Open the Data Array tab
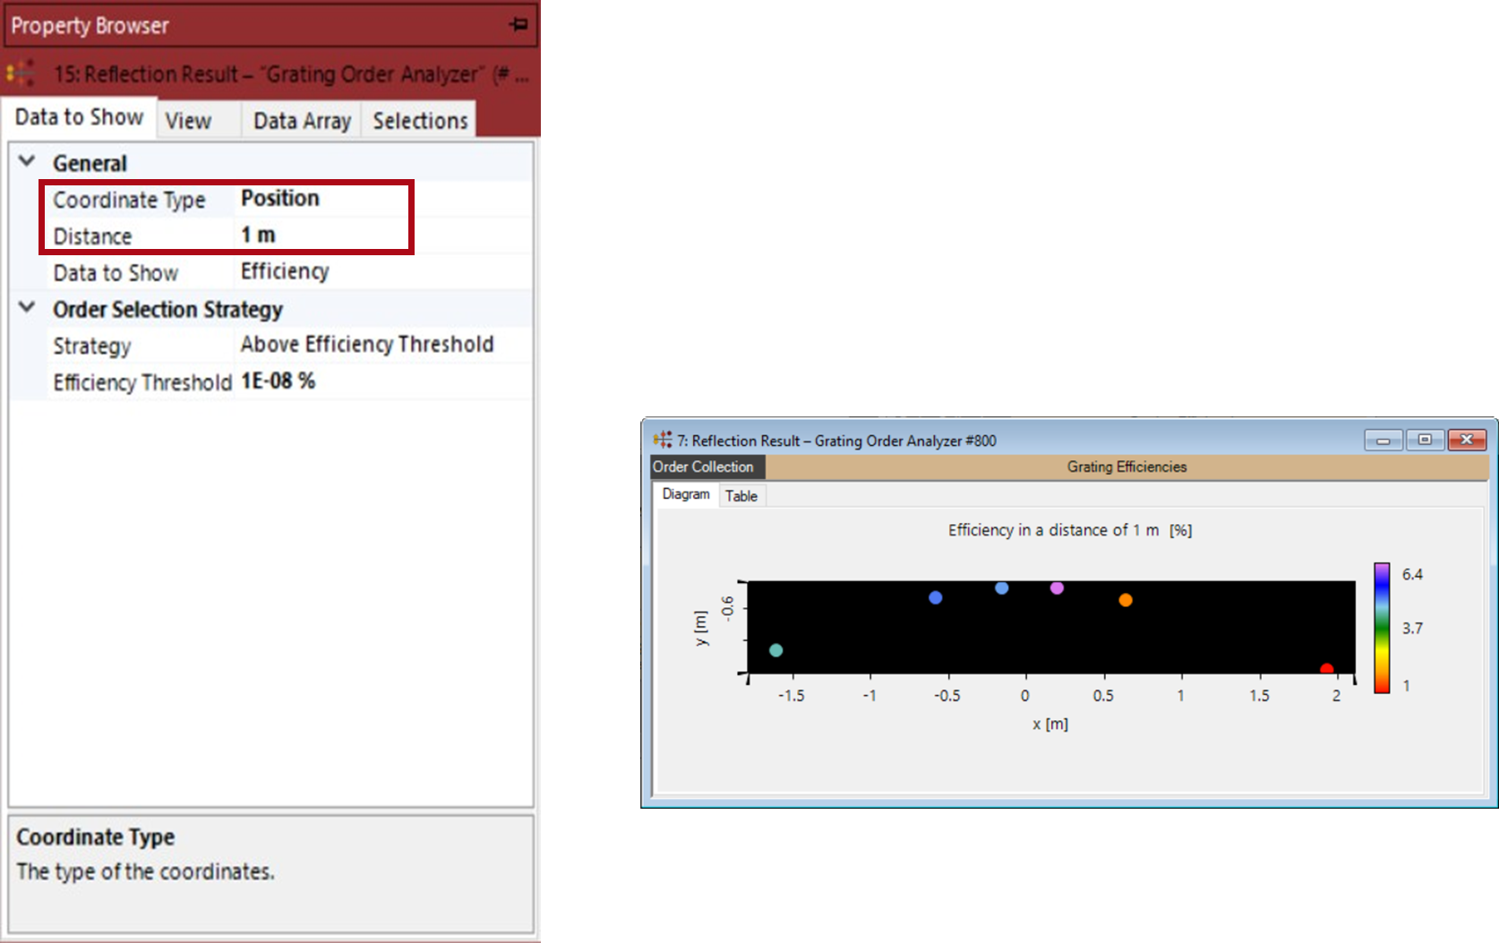This screenshot has width=1499, height=943. coord(302,121)
